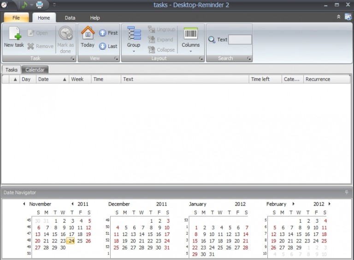
Task: Click the Collapse groups icon
Action: pyautogui.click(x=152, y=50)
